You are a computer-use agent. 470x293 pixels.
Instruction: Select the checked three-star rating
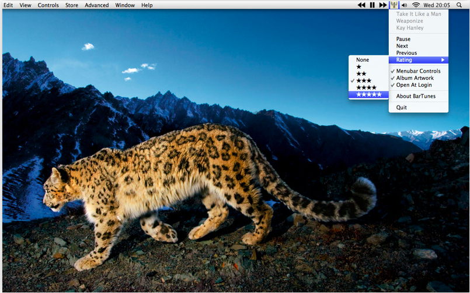(368, 81)
